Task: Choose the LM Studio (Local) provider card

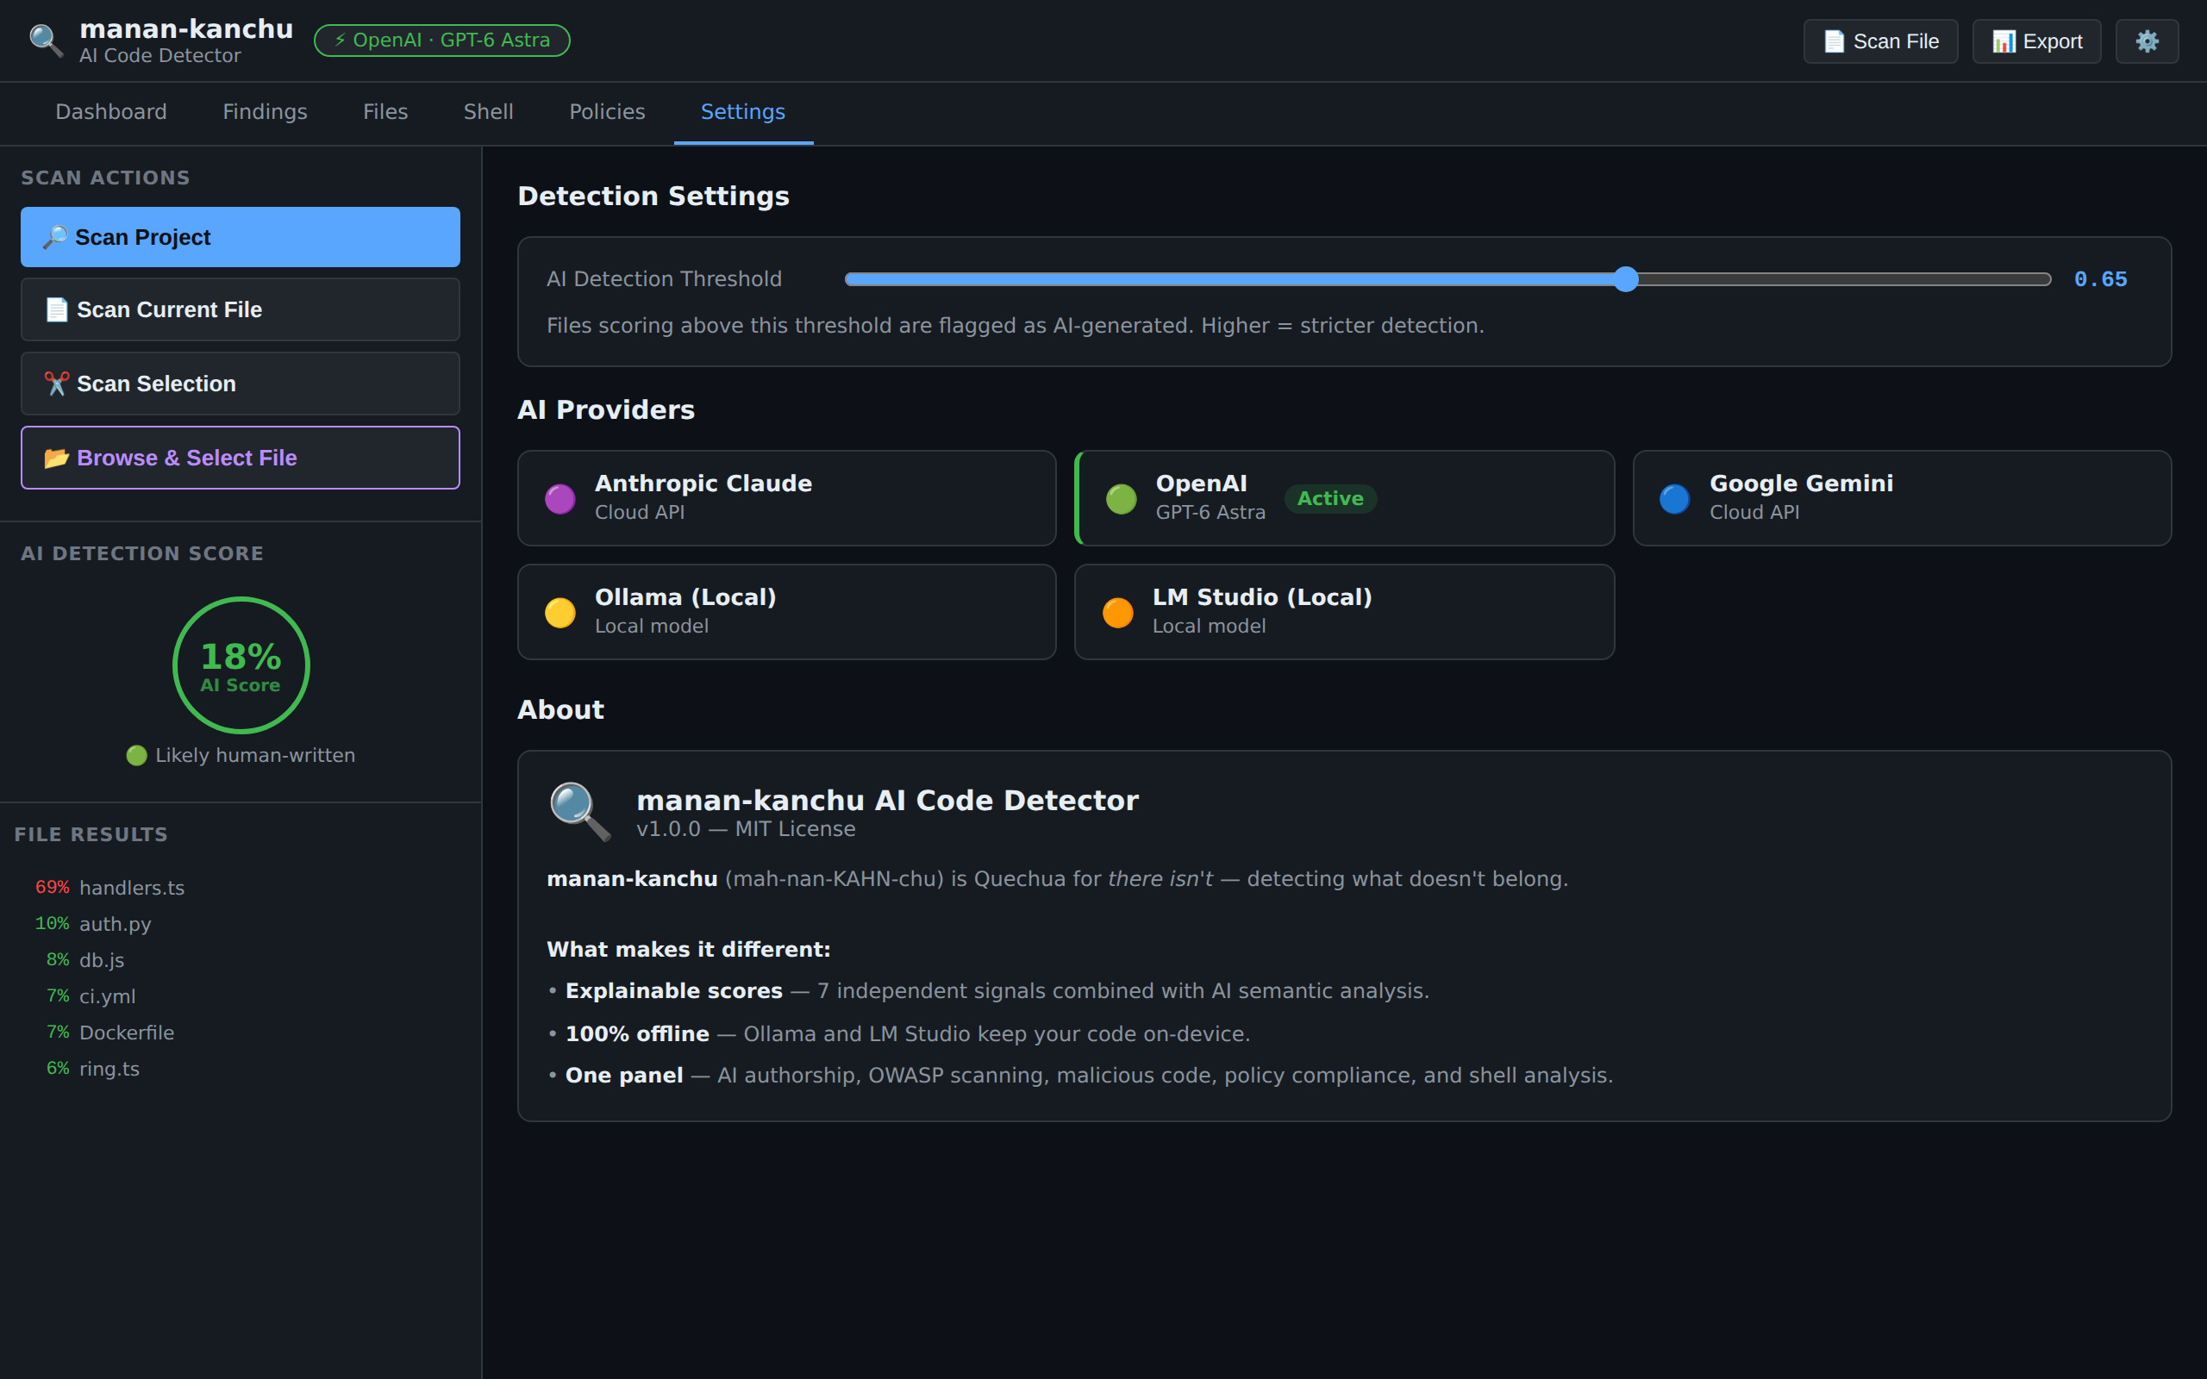Action: pos(1344,612)
